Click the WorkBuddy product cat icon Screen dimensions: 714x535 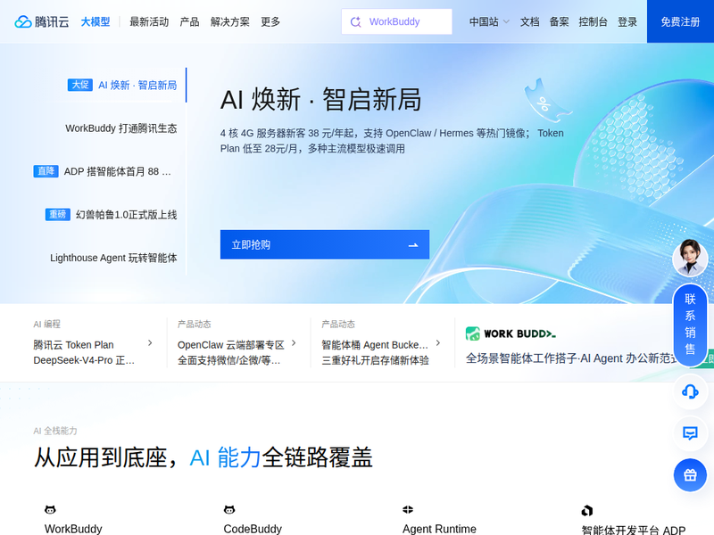click(x=50, y=509)
